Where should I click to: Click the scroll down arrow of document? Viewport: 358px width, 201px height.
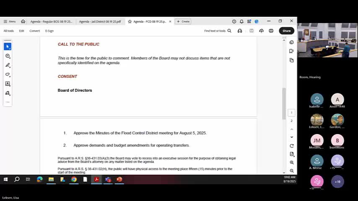pyautogui.click(x=284, y=173)
